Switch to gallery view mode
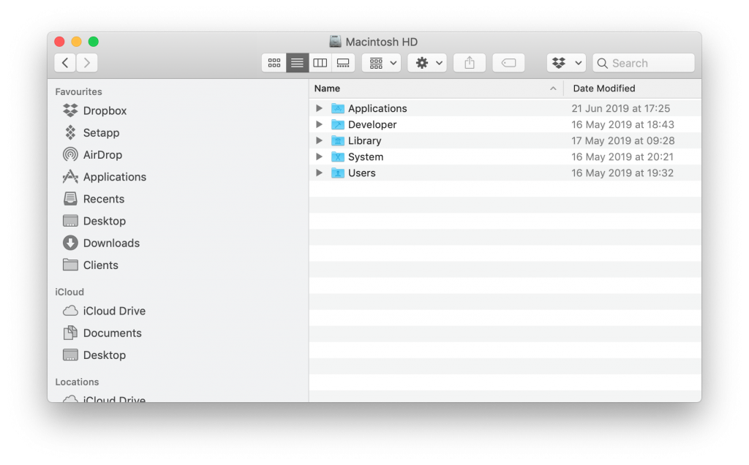The image size is (749, 465). (343, 63)
